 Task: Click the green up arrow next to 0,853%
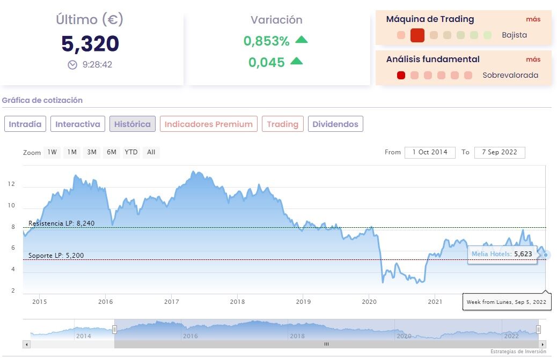point(302,40)
